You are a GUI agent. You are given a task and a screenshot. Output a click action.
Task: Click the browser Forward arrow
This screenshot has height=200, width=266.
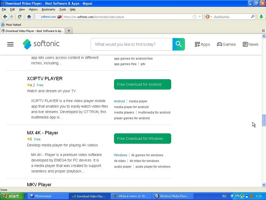point(11,17)
